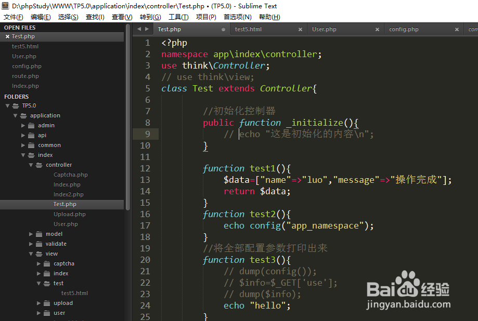The image size is (478, 321).
Task: Switch to the config.php tab
Action: click(404, 29)
